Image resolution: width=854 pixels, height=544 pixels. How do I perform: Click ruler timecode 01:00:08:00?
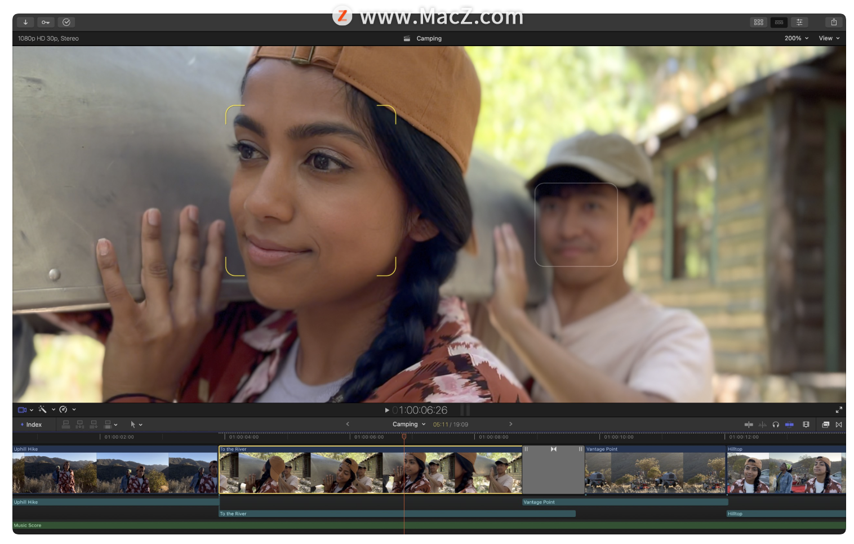[x=493, y=437]
